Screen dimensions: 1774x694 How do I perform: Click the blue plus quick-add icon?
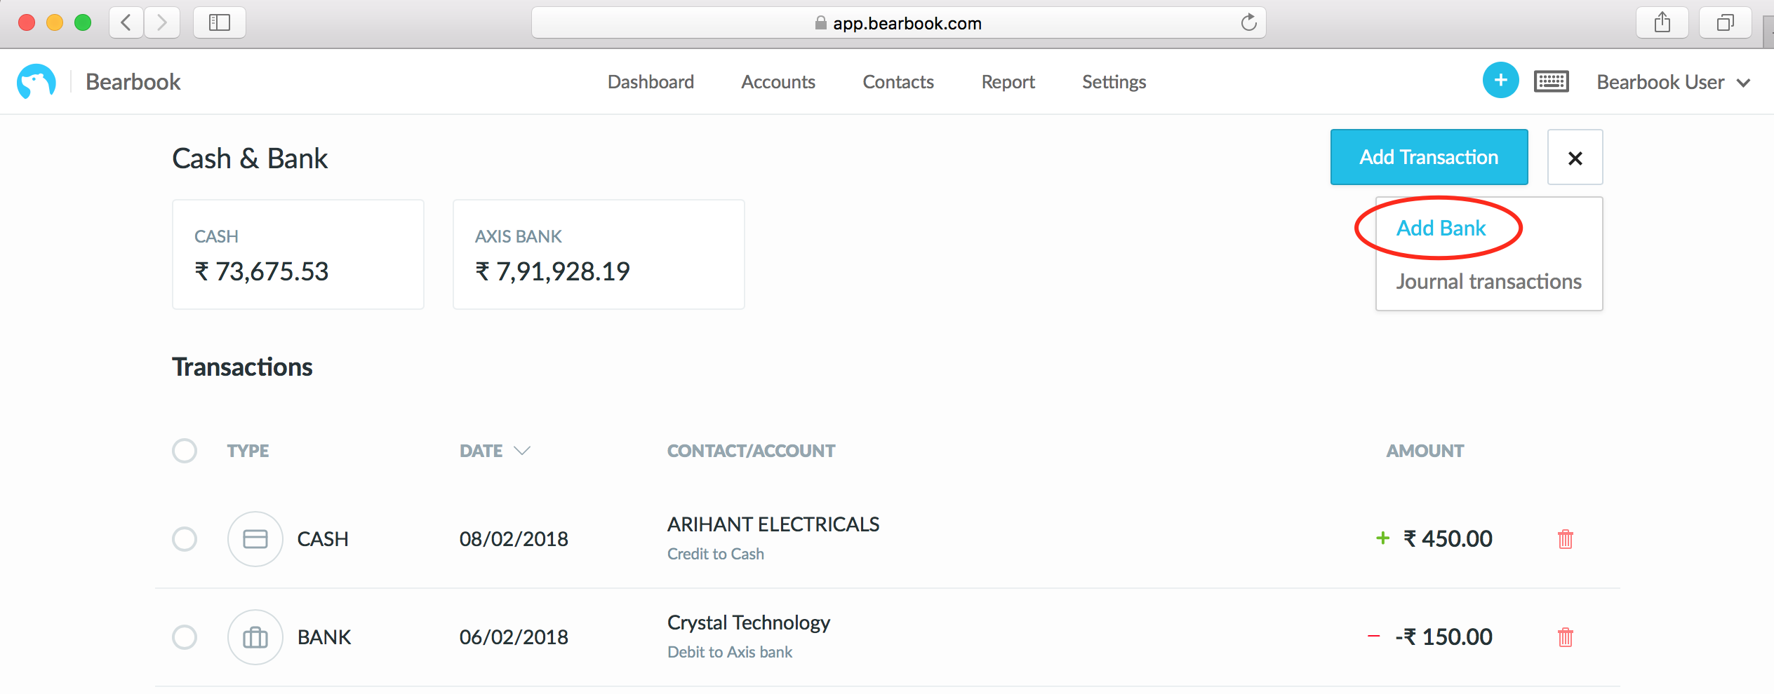pyautogui.click(x=1500, y=81)
